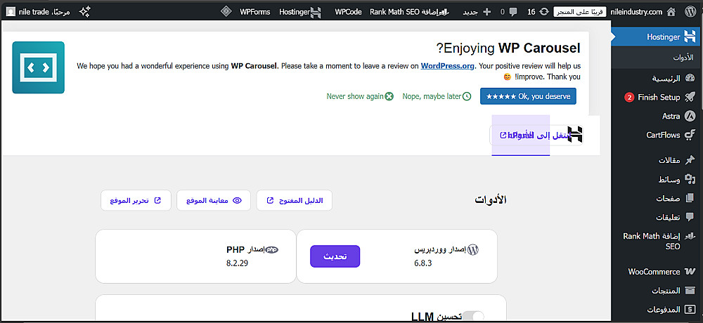Click the Hostinger icon in sidebar
This screenshot has height=323, width=703.
click(690, 37)
